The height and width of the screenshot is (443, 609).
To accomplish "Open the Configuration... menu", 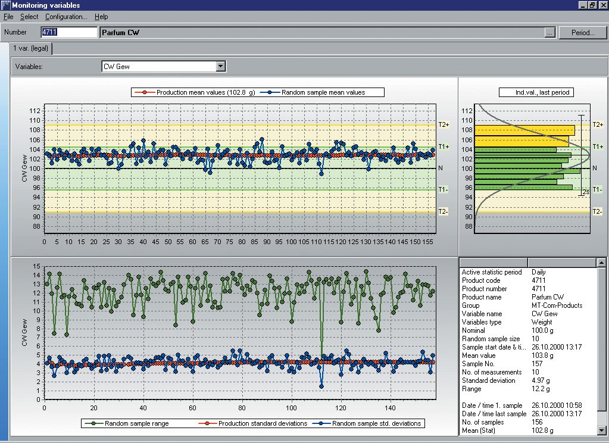I will coord(65,17).
